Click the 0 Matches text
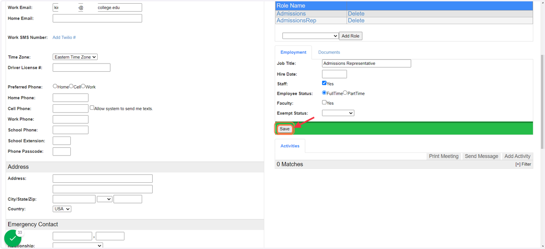This screenshot has width=545, height=249. (x=290, y=164)
